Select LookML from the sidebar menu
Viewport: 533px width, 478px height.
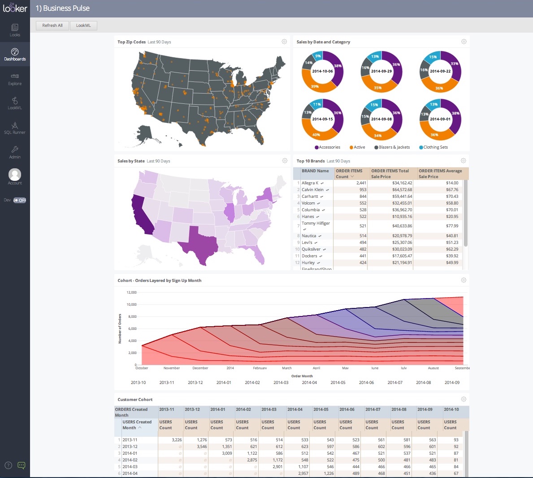[15, 104]
